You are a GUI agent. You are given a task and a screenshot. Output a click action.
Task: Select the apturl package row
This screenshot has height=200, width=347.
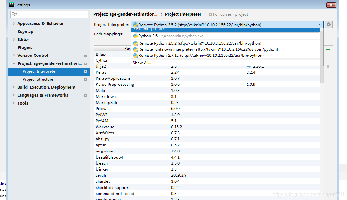(207, 145)
